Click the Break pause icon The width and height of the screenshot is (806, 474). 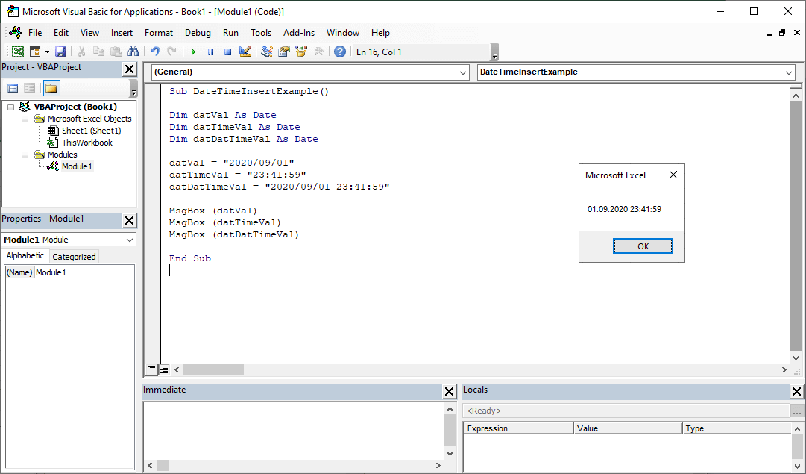coord(211,52)
